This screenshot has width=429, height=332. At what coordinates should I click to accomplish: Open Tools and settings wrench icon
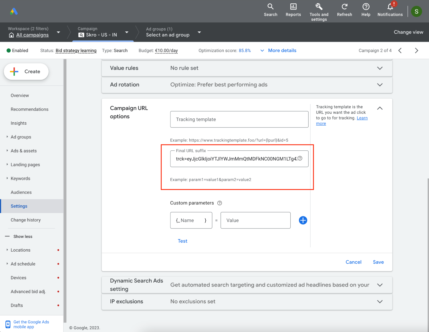(x=319, y=7)
